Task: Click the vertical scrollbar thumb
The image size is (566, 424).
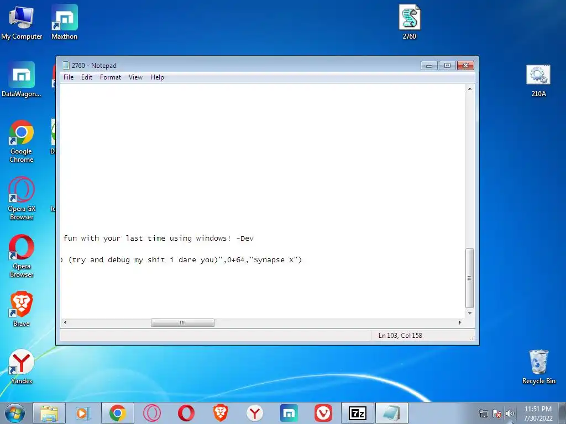Action: [470, 278]
